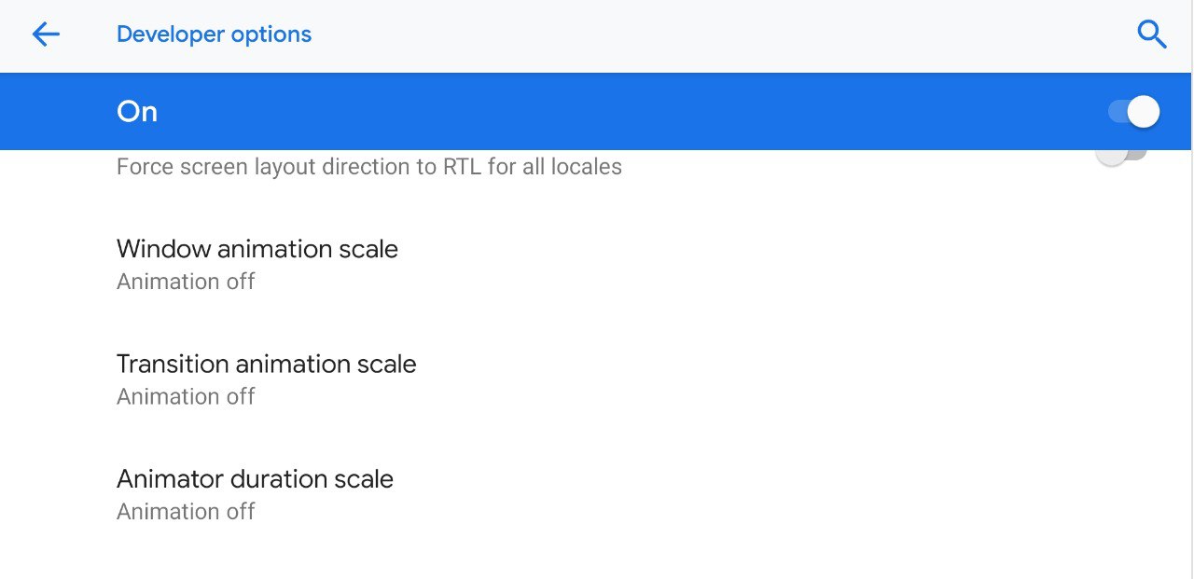Toggle the Force RTL layout switch

[1120, 156]
